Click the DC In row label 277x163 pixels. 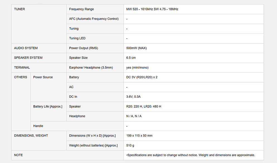tap(73, 97)
